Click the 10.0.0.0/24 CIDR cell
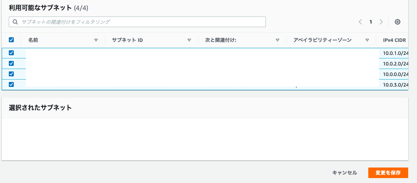 click(395, 74)
